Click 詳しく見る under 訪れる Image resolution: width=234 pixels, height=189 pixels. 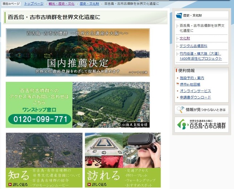[99, 185]
